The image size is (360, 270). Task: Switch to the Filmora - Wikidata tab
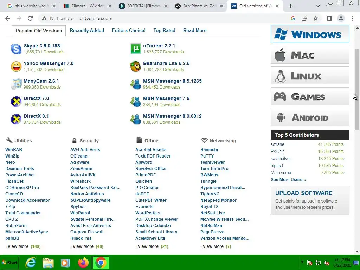[87, 6]
